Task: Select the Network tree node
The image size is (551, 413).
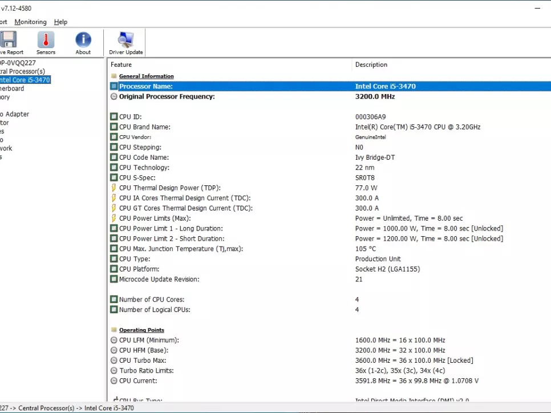Action: [x=6, y=148]
